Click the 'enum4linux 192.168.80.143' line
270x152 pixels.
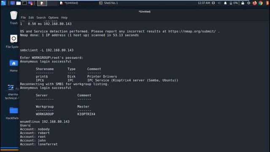45,122
